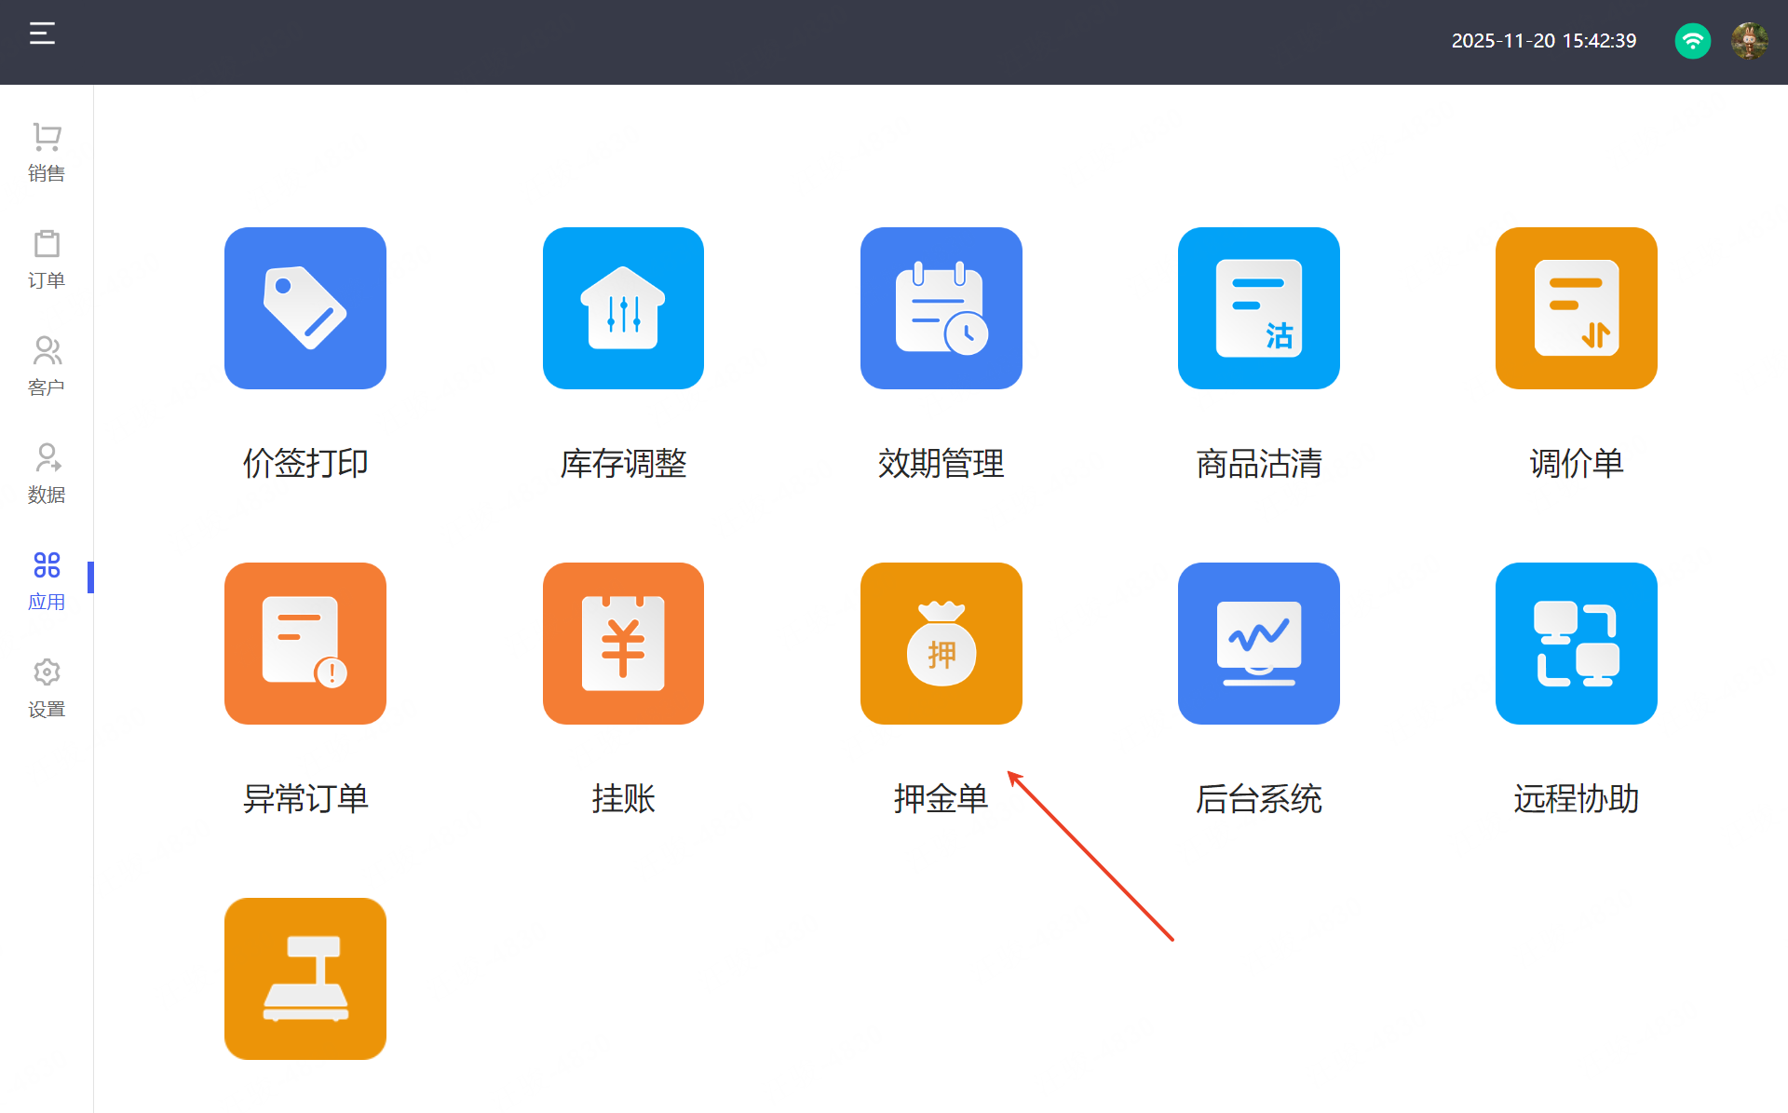Open the 数据 data section
The image size is (1788, 1113).
click(x=47, y=474)
